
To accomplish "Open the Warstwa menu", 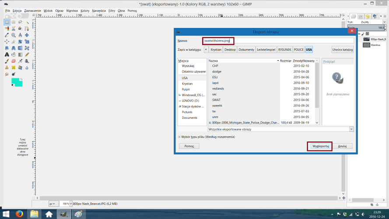I will click(72, 11).
